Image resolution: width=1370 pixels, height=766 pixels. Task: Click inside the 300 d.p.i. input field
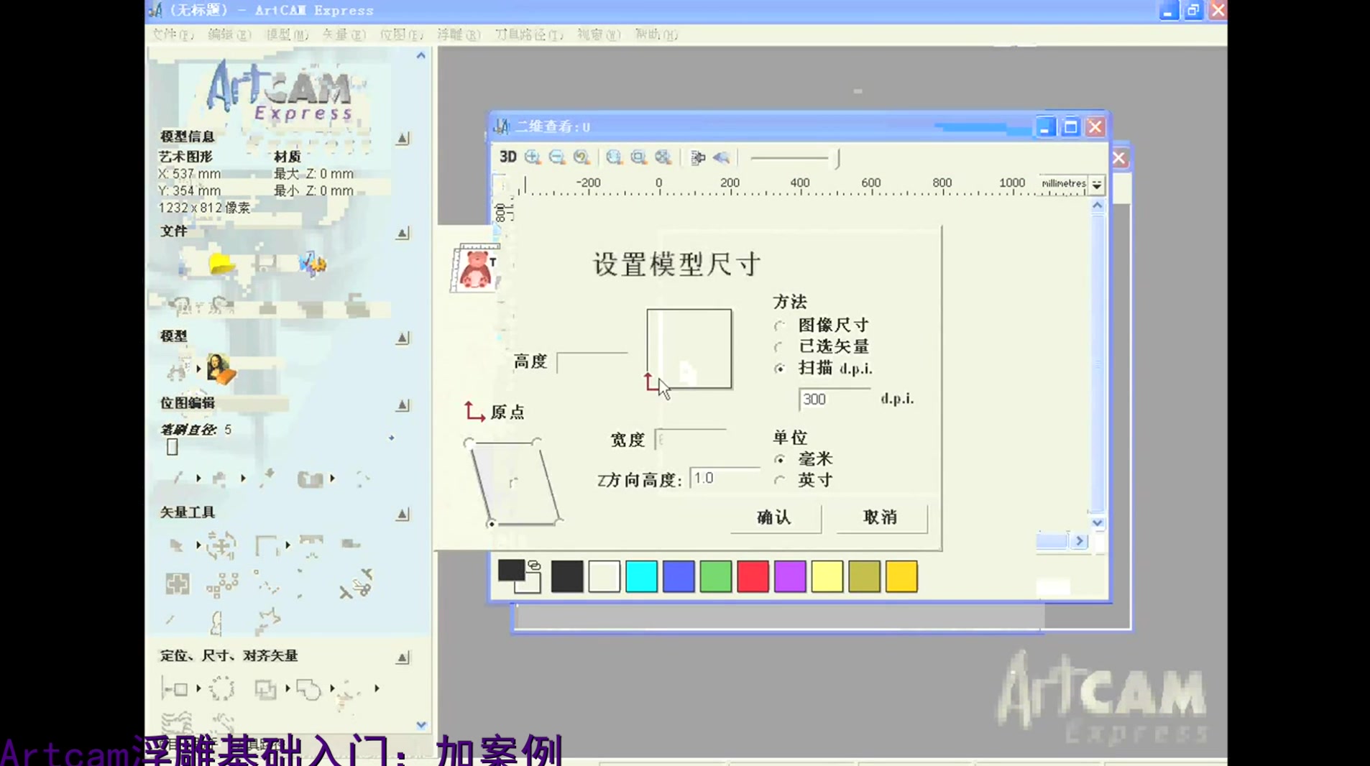point(834,400)
